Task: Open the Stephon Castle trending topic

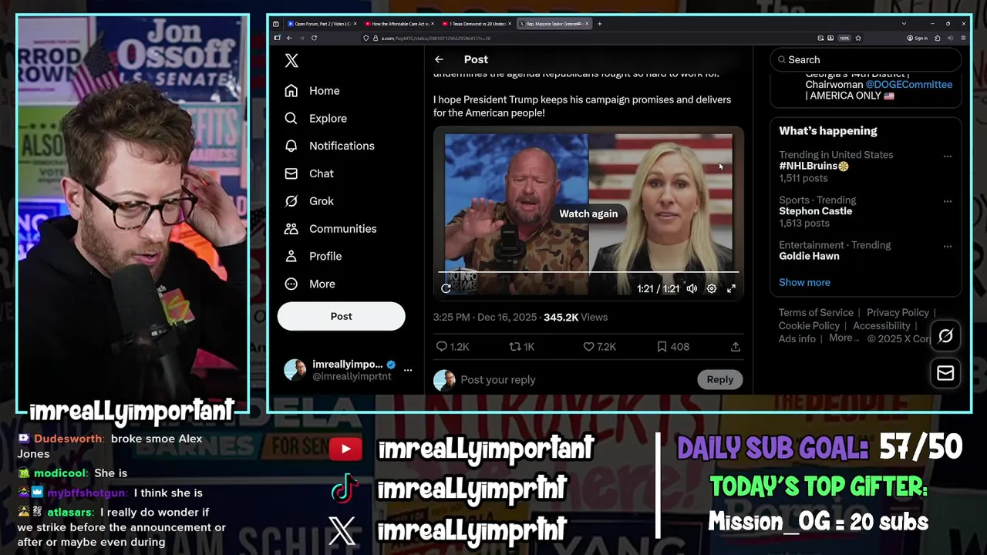Action: click(815, 210)
